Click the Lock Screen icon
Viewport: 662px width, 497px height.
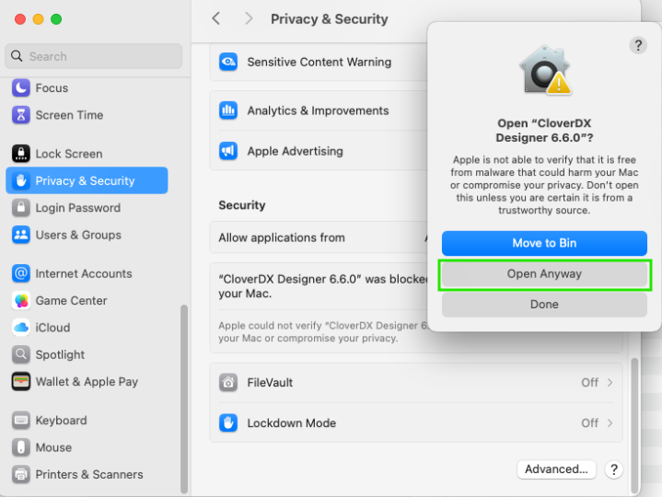point(20,154)
